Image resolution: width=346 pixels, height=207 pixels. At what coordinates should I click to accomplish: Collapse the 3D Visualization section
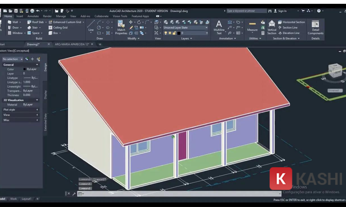37,100
